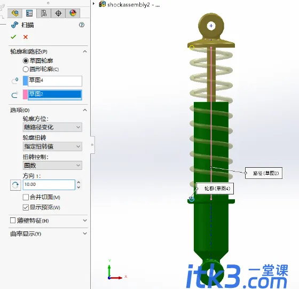The image size is (299, 289).
Task: Open the DisplayManager color sphere tab
Action: pos(73,13)
